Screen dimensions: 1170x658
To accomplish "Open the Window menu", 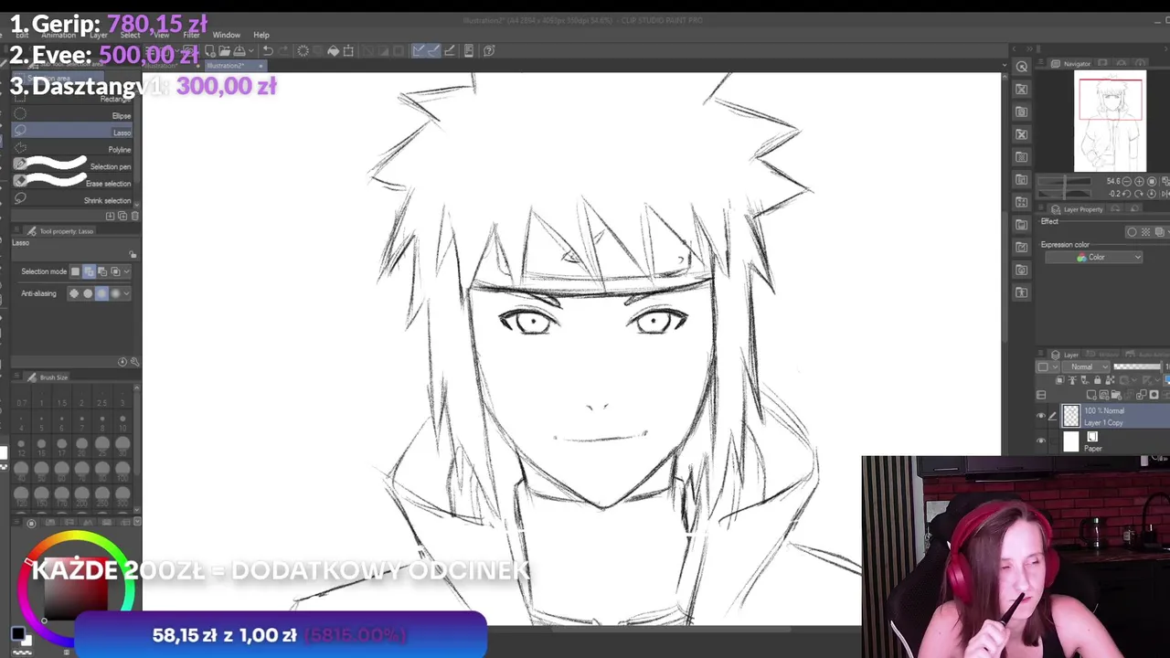I will tap(227, 35).
